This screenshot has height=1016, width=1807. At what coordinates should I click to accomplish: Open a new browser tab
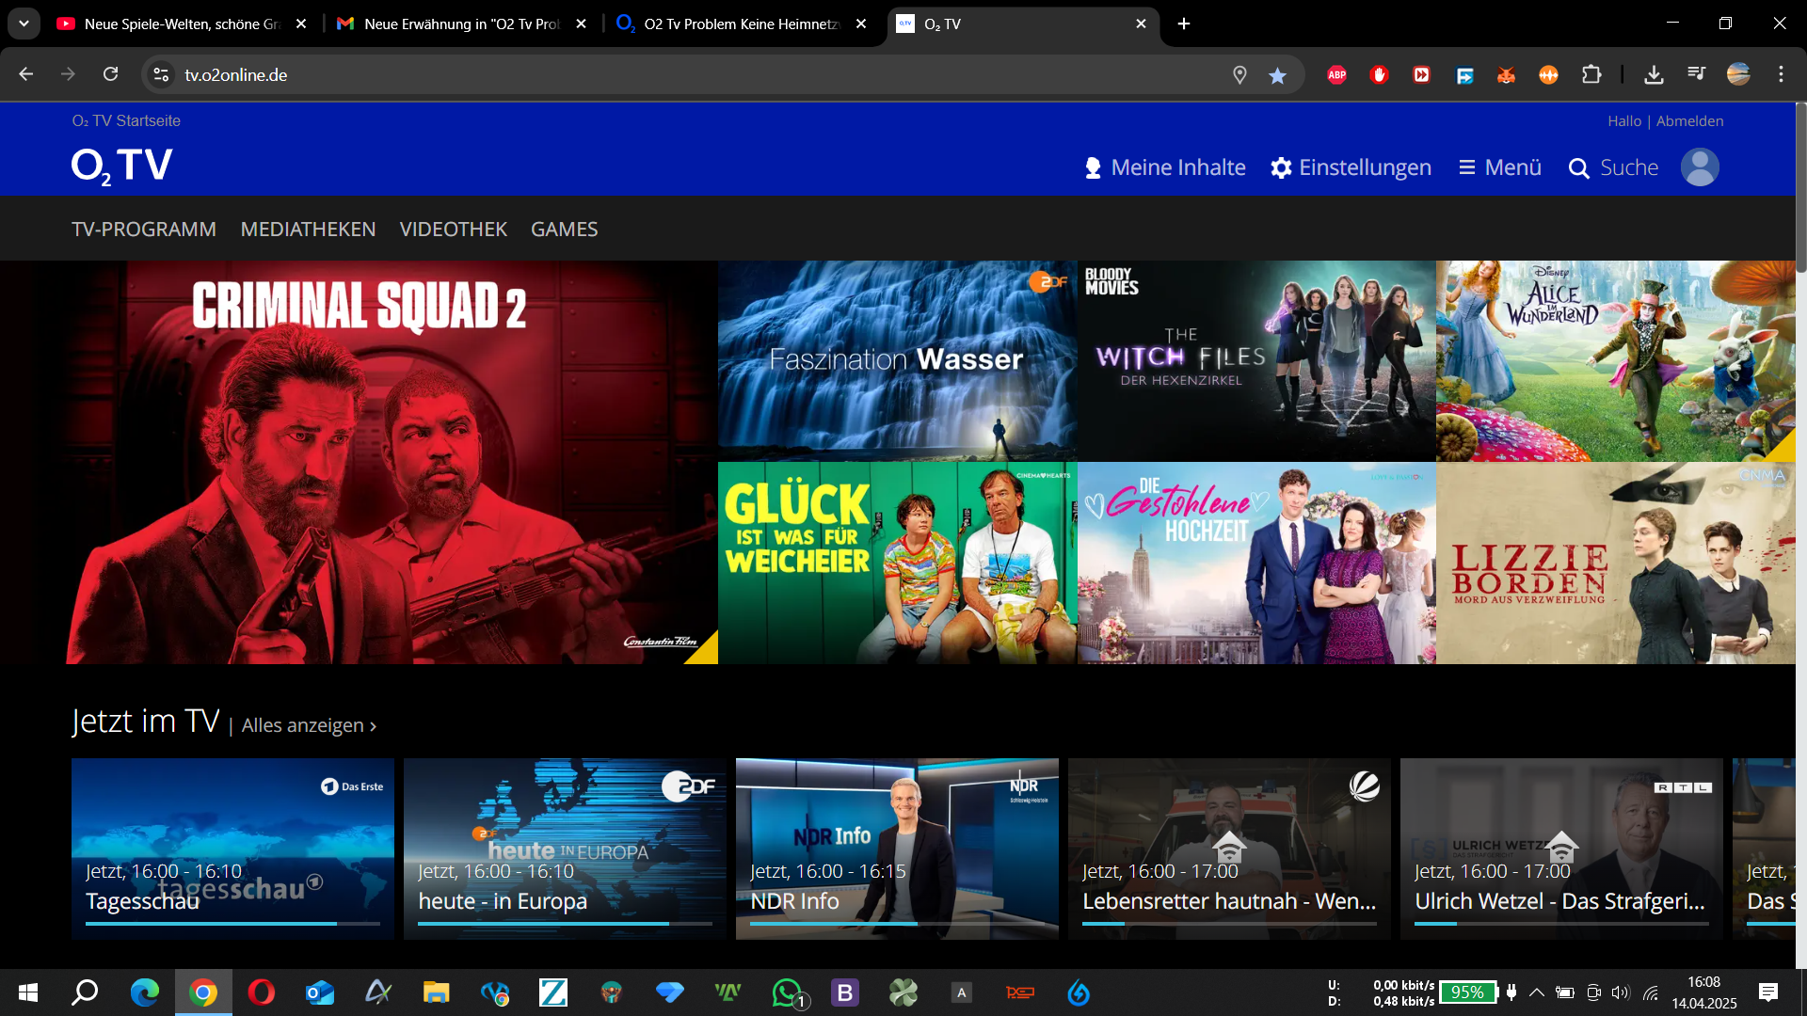pos(1184,24)
